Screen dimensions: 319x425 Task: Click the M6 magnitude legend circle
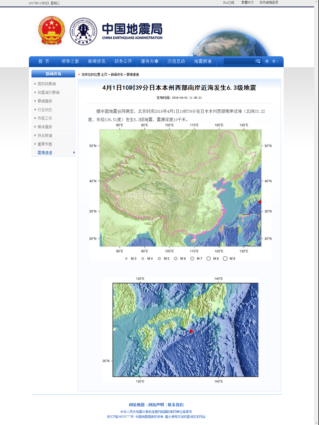pos(176,259)
